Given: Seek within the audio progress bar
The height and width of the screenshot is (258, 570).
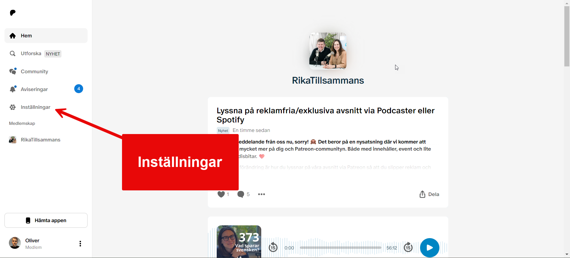Looking at the screenshot, I should point(340,248).
